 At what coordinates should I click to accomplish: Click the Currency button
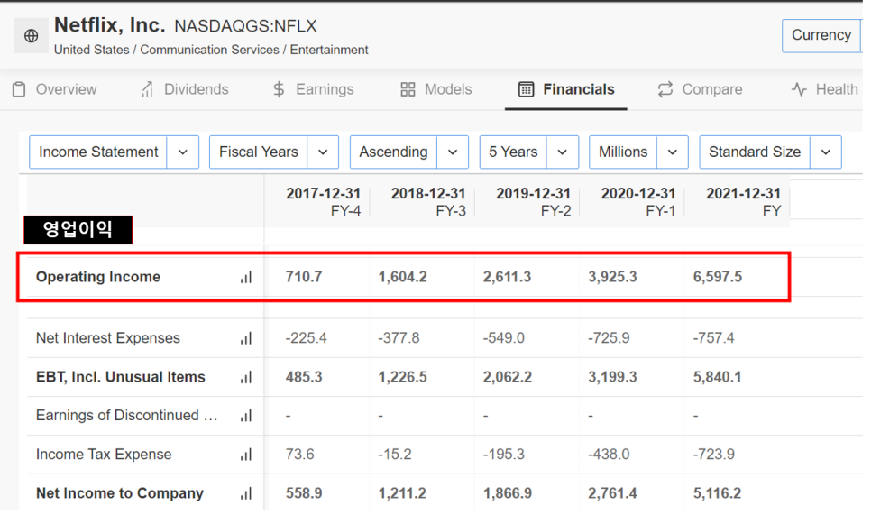[x=821, y=35]
